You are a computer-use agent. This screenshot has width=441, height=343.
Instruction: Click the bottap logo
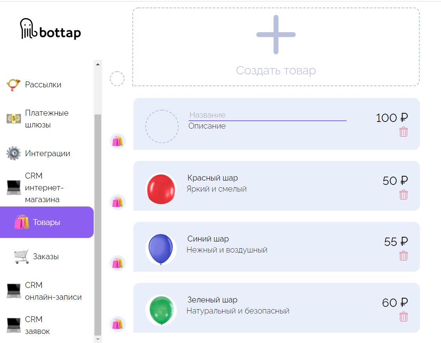pyautogui.click(x=50, y=30)
